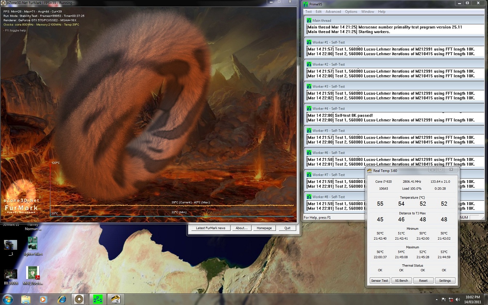The height and width of the screenshot is (305, 488).
Task: Click '39°C (Current) - 40°C (Max)' graph label
Action: tap(191, 202)
